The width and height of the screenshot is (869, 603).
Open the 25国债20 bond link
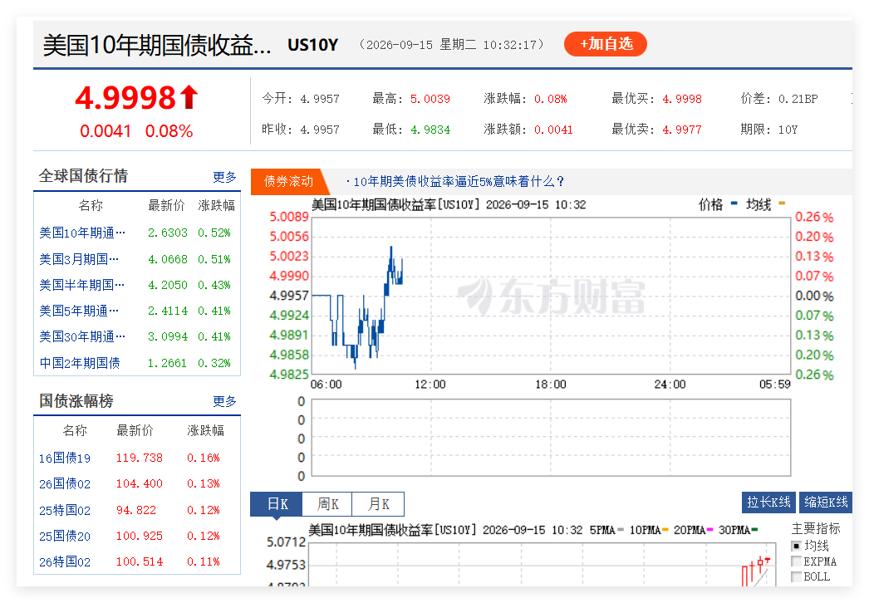64,536
